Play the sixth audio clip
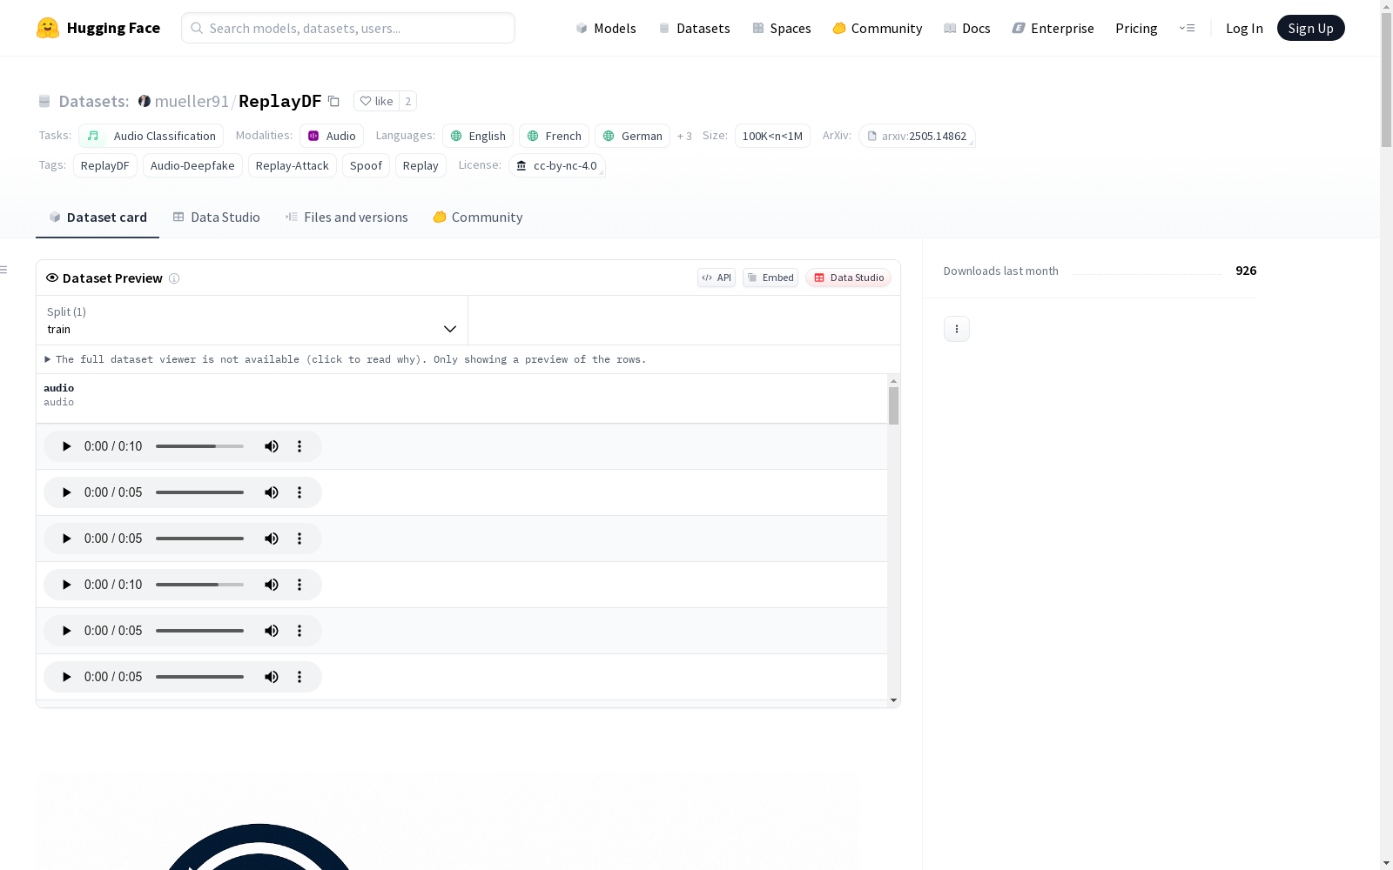This screenshot has height=870, width=1393. pos(66,677)
